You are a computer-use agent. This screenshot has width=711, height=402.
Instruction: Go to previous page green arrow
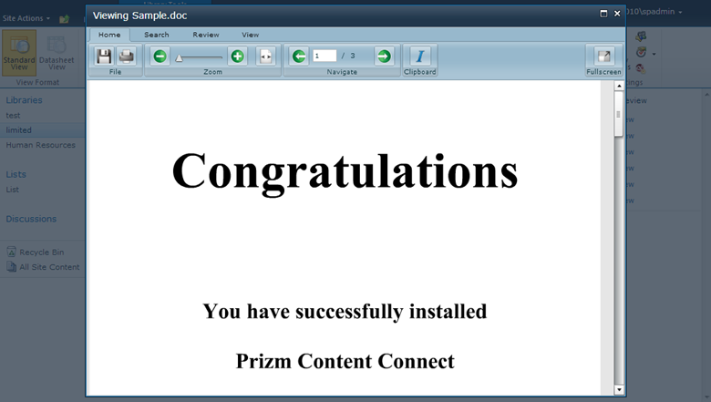coord(299,57)
